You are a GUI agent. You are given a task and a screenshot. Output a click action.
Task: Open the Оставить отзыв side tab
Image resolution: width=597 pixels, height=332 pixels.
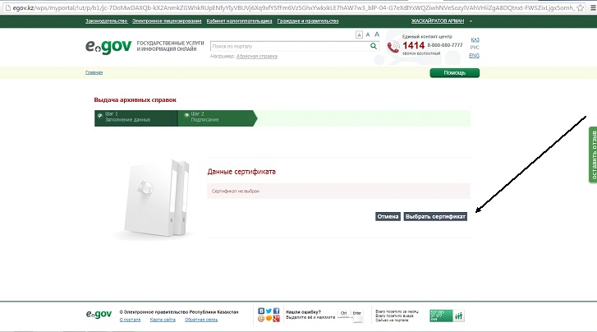tap(592, 154)
